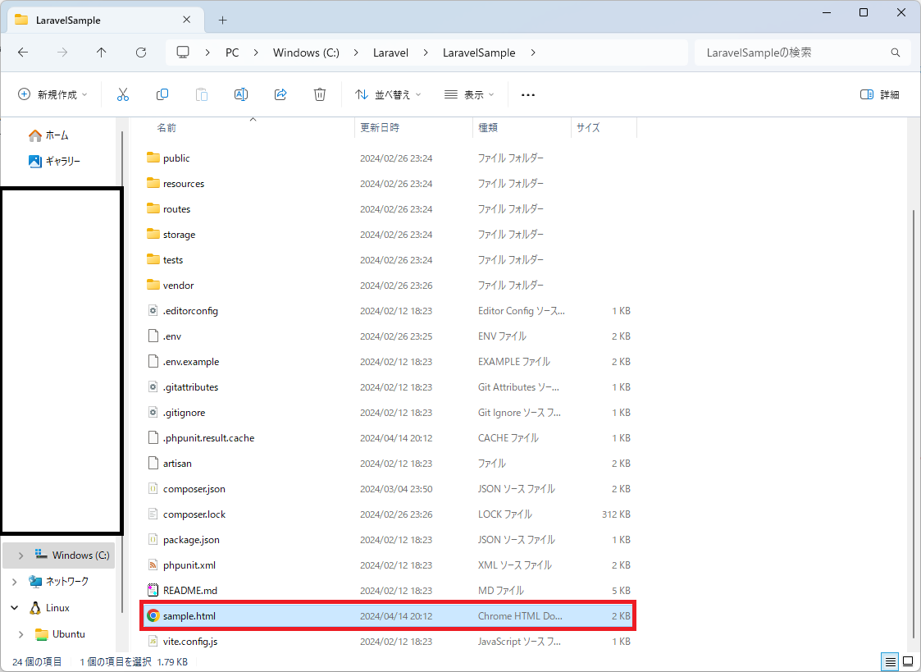The width and height of the screenshot is (921, 672).
Task: Click the Share icon in toolbar
Action: [x=280, y=94]
